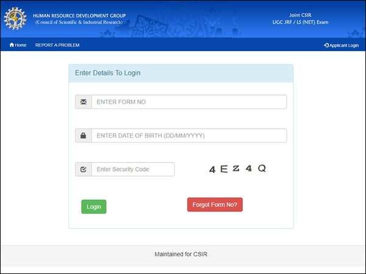The height and width of the screenshot is (274, 366).
Task: Open the Home menu item
Action: click(21, 45)
